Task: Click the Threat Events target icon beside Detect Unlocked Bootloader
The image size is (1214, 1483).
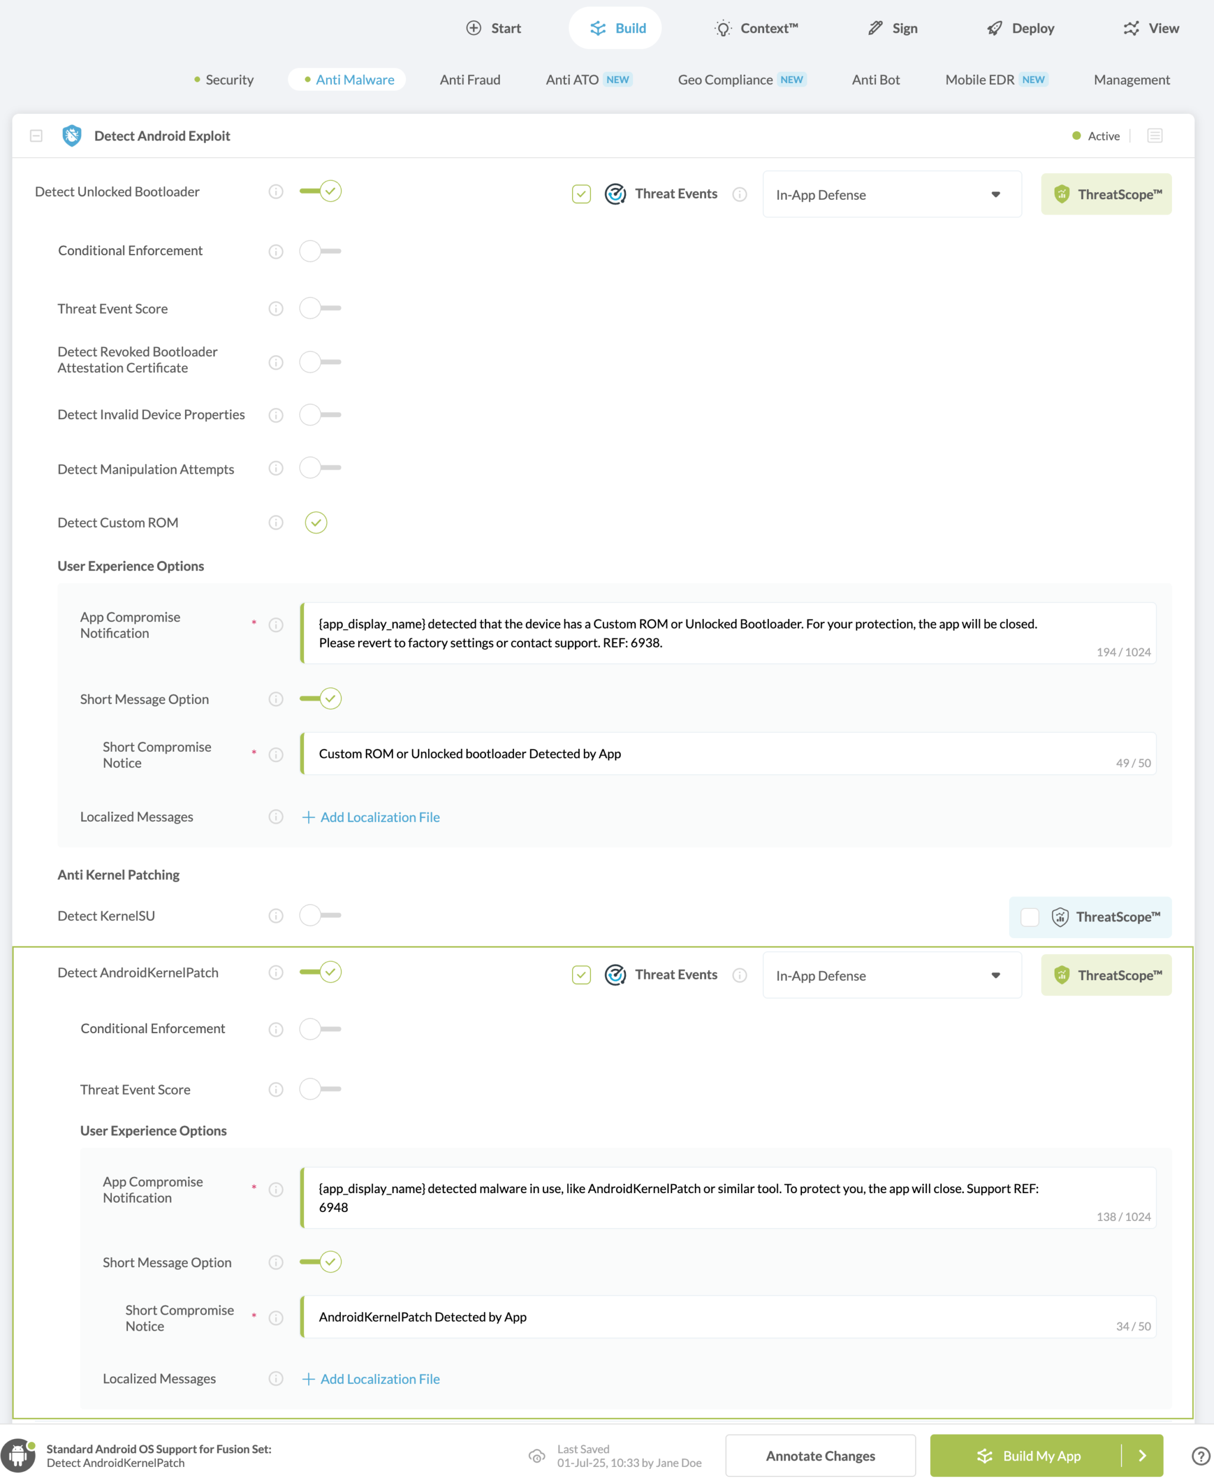Action: click(x=615, y=194)
